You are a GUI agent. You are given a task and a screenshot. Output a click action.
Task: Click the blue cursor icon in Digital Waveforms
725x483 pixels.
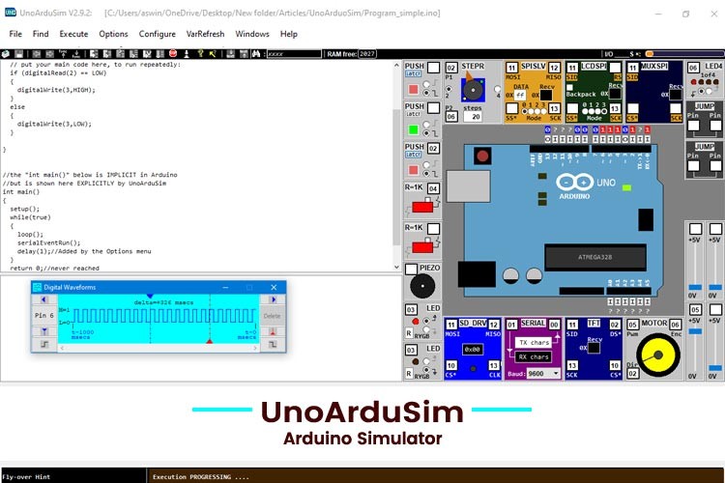(x=44, y=331)
